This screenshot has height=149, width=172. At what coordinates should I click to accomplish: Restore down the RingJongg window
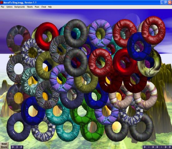click(x=166, y=2)
